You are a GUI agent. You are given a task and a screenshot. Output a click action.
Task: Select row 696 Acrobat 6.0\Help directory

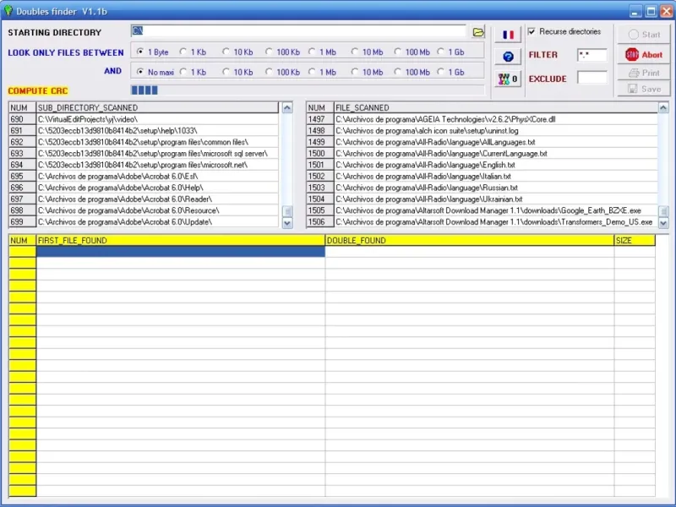[144, 188]
